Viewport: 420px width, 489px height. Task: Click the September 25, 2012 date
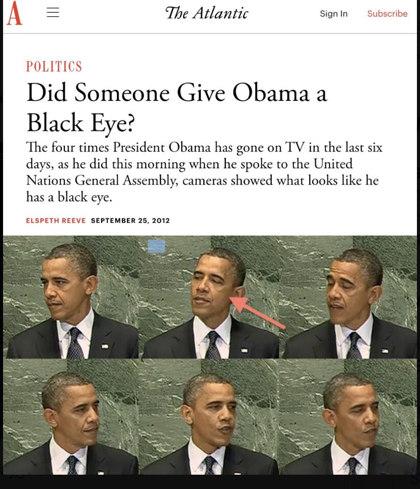130,220
